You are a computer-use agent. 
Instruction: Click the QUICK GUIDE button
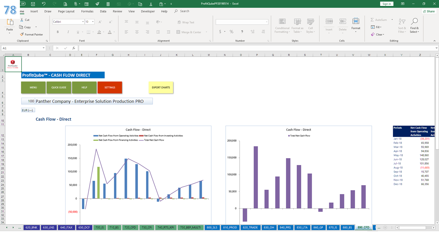click(59, 87)
